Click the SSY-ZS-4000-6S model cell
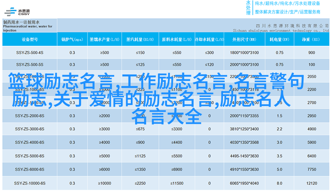Screen dimensions: 332x193 pyautogui.click(x=30, y=143)
